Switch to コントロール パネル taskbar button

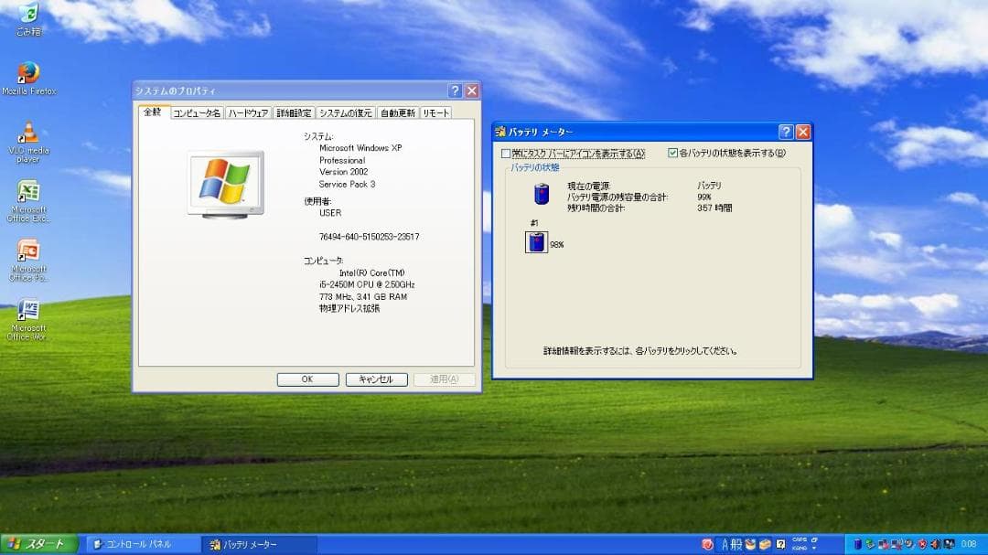coord(143,544)
